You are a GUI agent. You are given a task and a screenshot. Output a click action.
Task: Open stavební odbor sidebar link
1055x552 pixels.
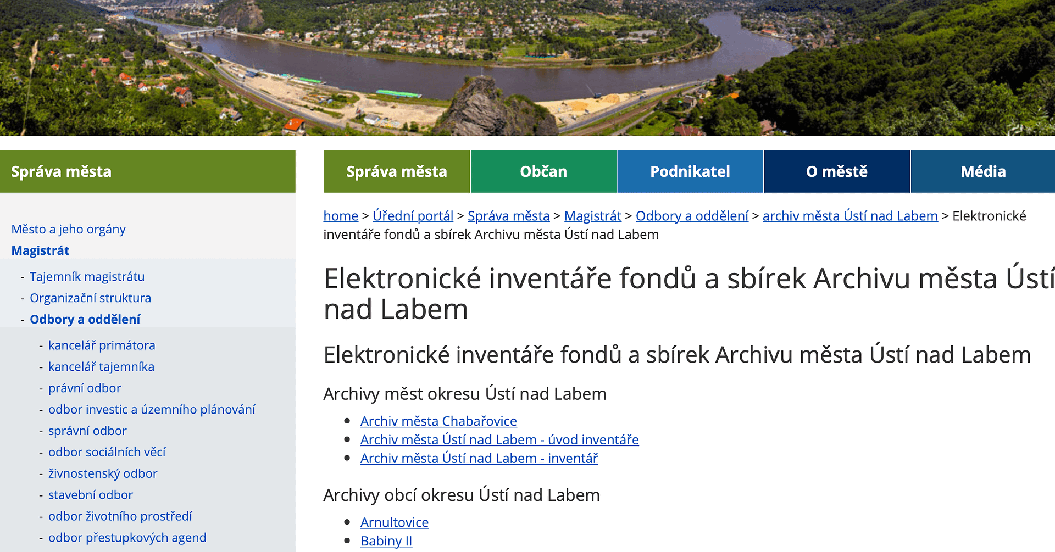tap(91, 495)
